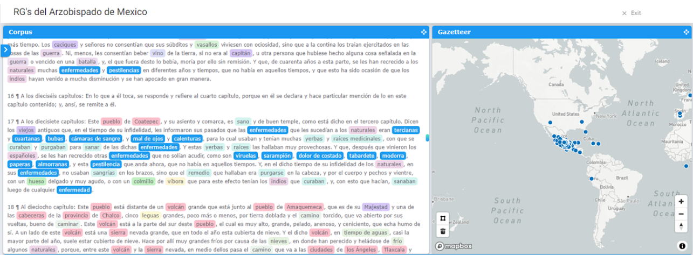Select the 'dolor de costado' tag
Viewport: 693px width, 255px height.
coord(320,156)
